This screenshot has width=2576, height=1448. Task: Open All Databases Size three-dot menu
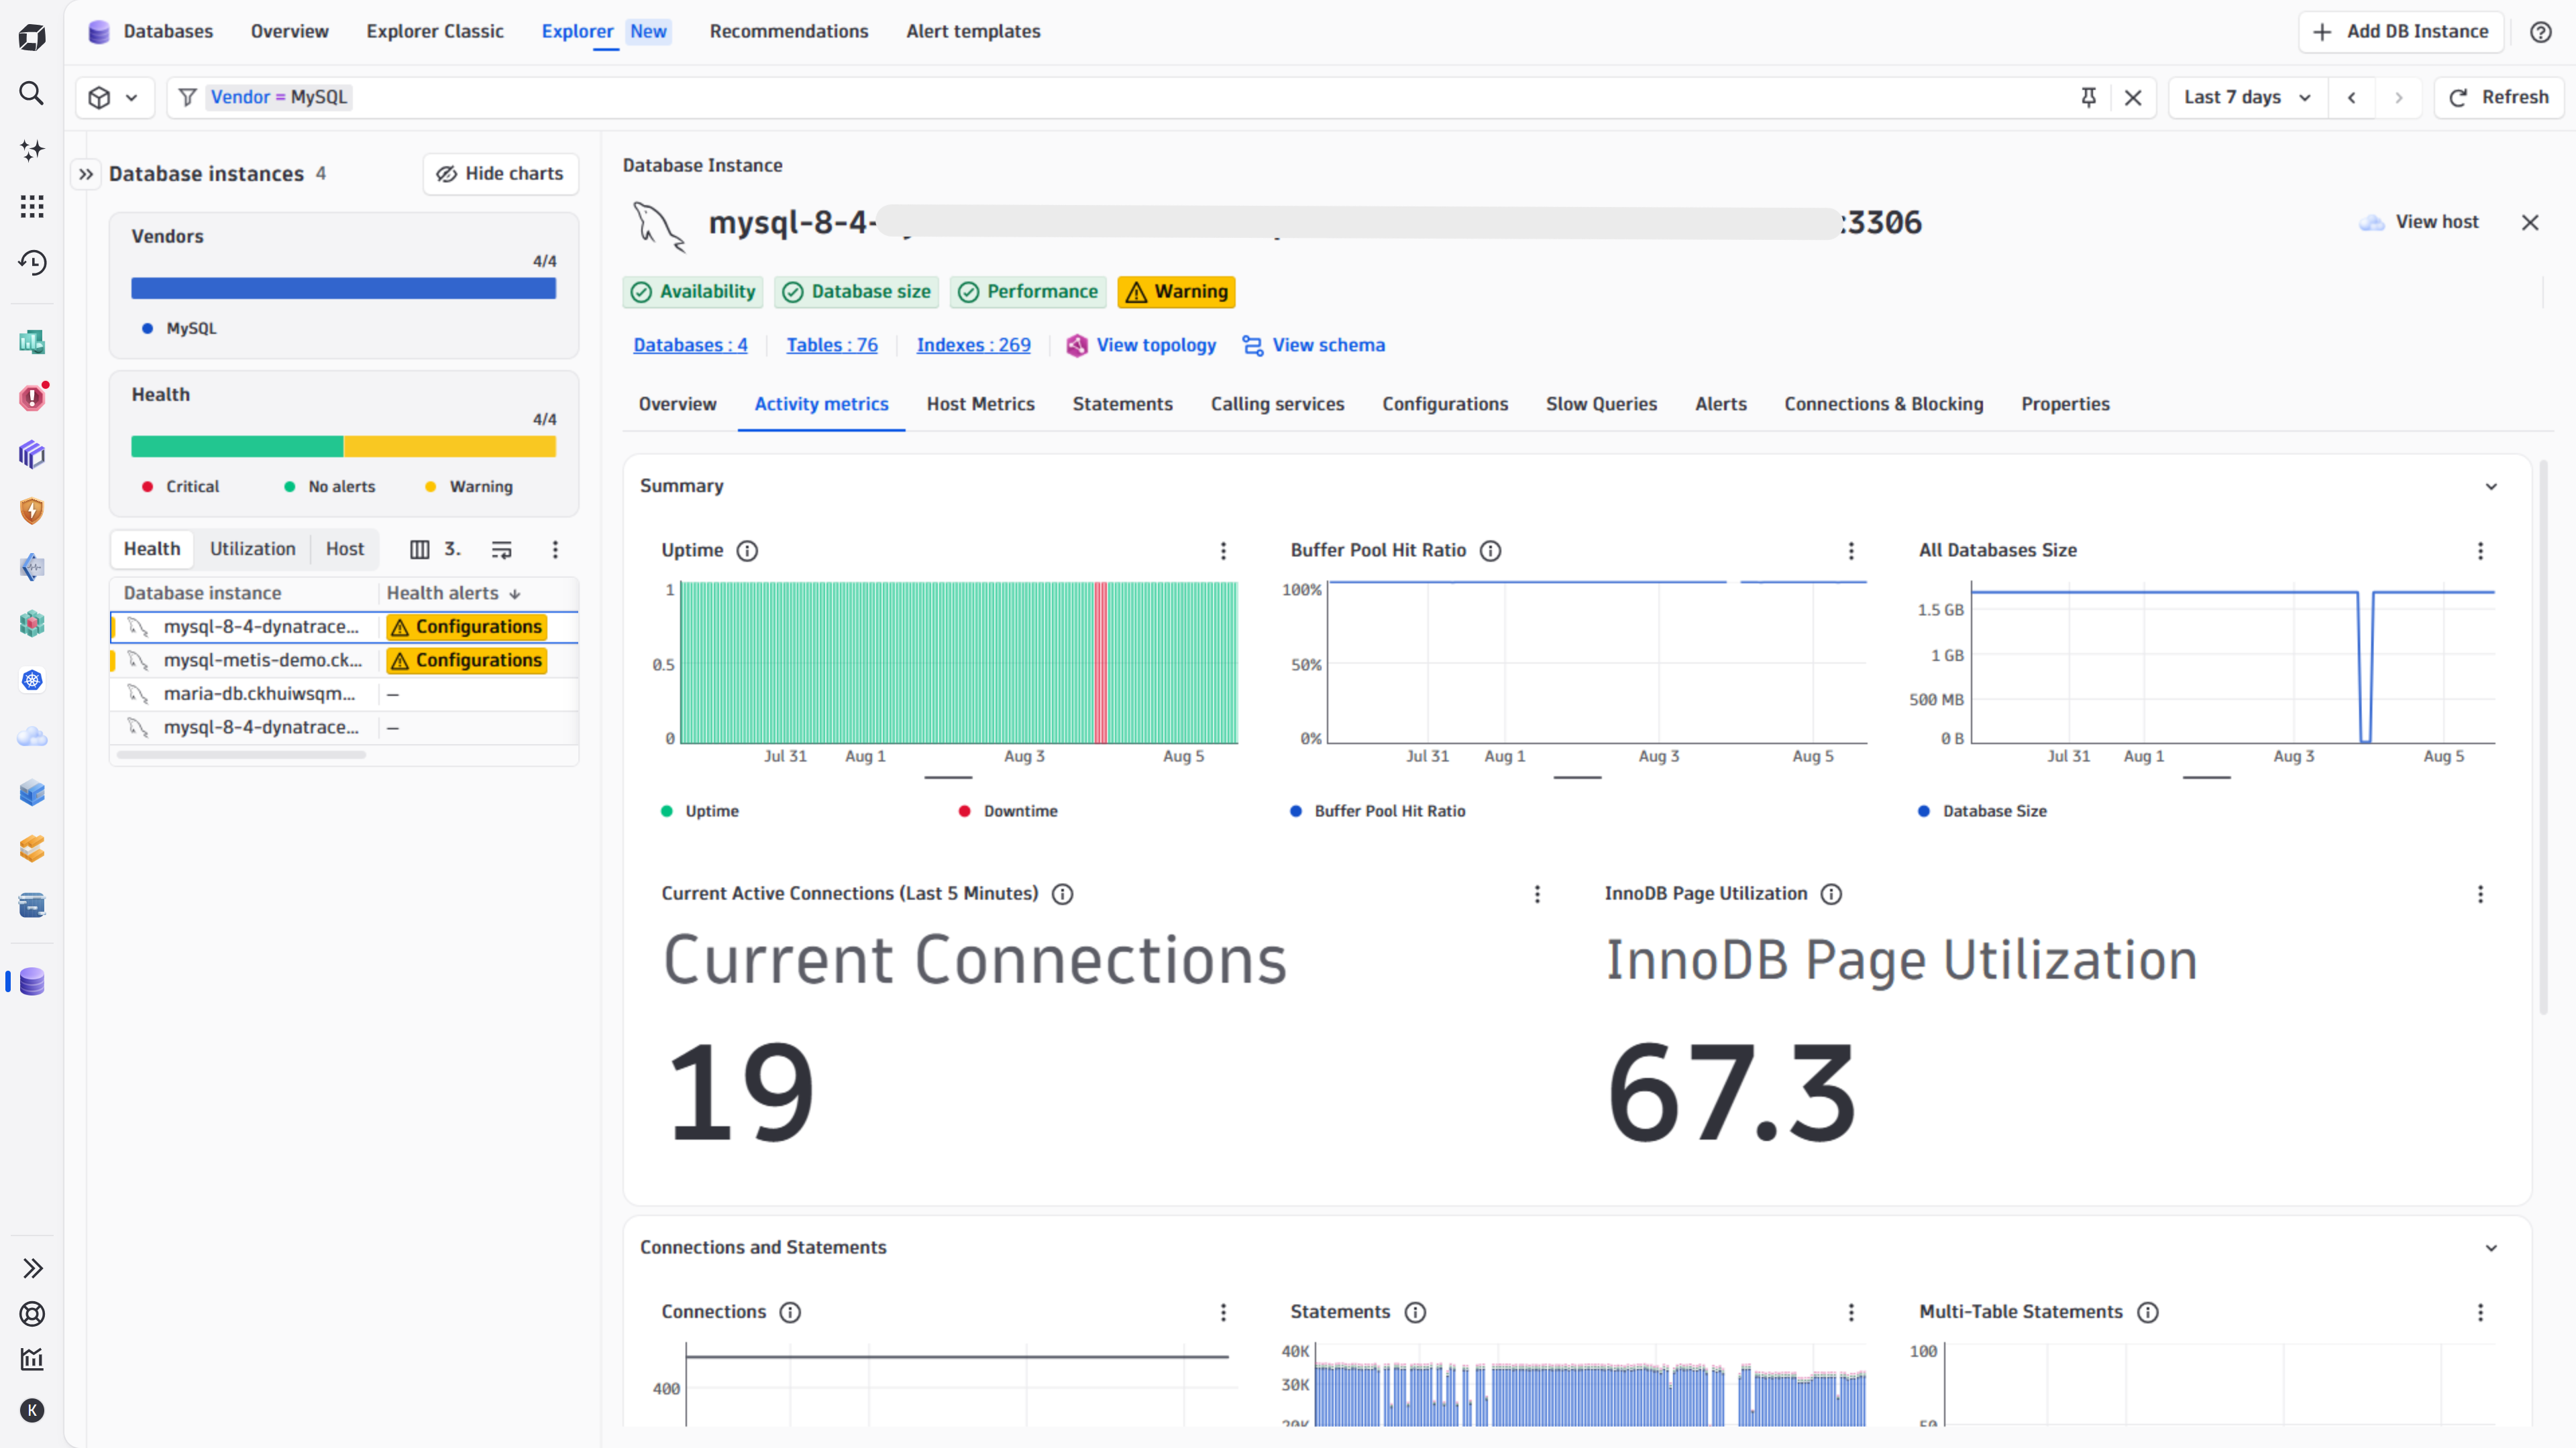(x=2480, y=550)
